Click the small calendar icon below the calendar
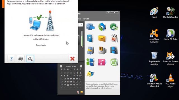Image resolution: width=179 pixels, height=100 pixels. click(x=78, y=92)
